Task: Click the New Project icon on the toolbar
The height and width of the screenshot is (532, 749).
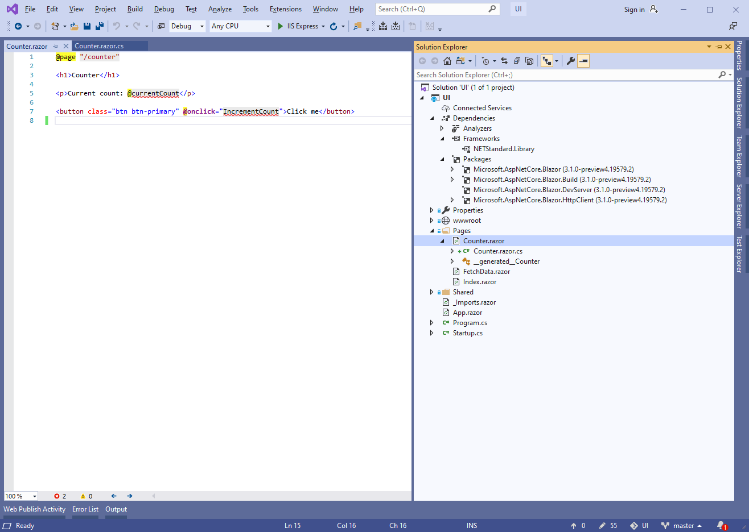Action: tap(55, 26)
